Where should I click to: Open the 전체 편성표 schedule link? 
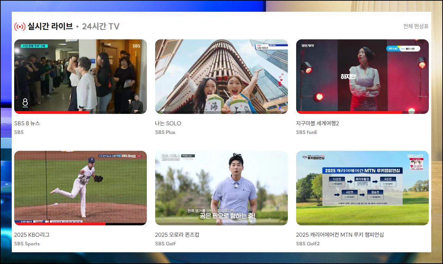coord(416,26)
